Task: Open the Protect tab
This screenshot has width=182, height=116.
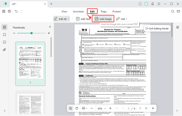Action: tap(117, 11)
